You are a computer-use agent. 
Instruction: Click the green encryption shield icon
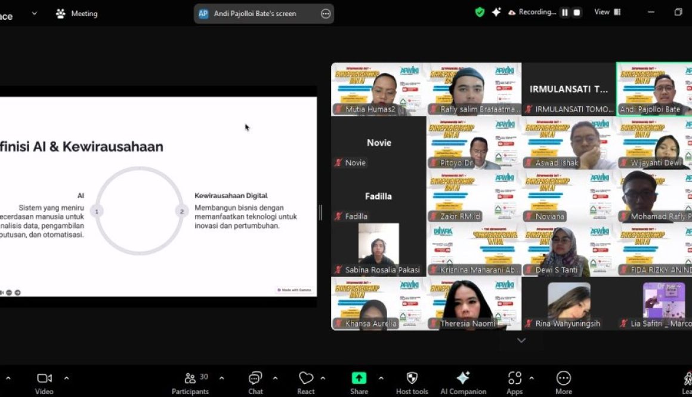(480, 12)
